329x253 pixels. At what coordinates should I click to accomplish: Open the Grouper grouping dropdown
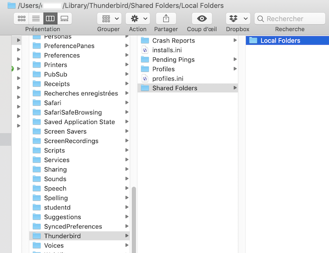coord(109,18)
